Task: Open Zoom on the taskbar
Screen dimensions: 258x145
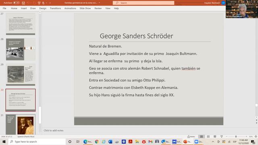Action: click(198, 141)
